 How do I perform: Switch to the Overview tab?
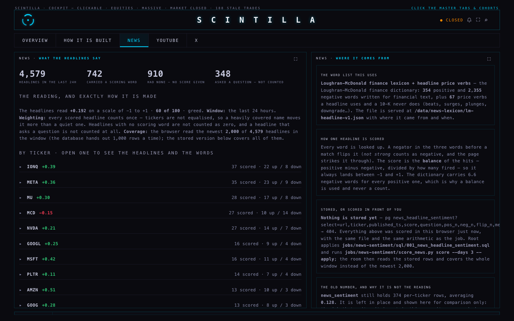click(35, 40)
